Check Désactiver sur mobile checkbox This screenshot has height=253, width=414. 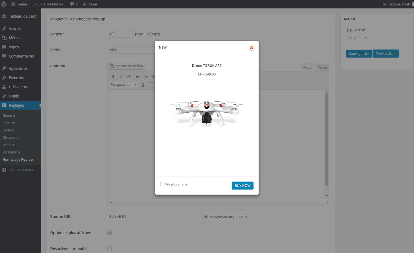pos(109,249)
